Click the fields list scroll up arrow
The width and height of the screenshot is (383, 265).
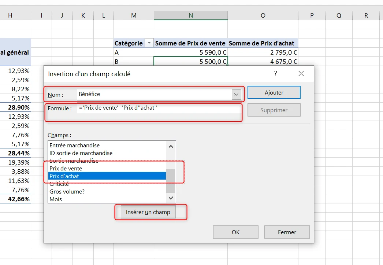pyautogui.click(x=171, y=147)
